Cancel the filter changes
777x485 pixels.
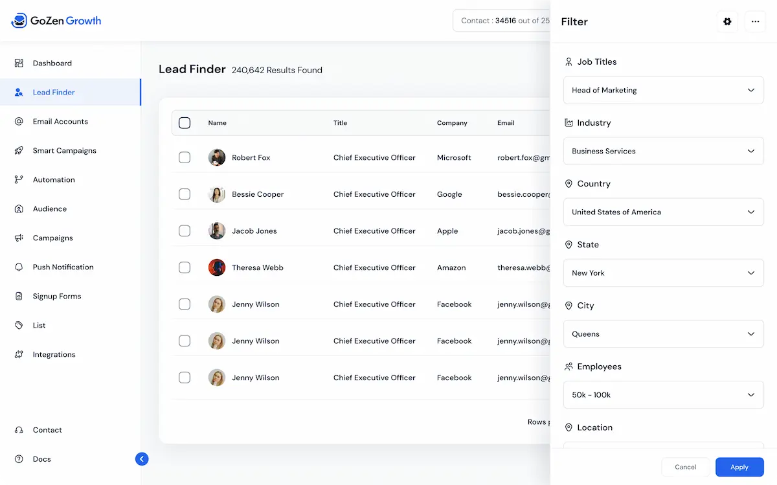(685, 467)
